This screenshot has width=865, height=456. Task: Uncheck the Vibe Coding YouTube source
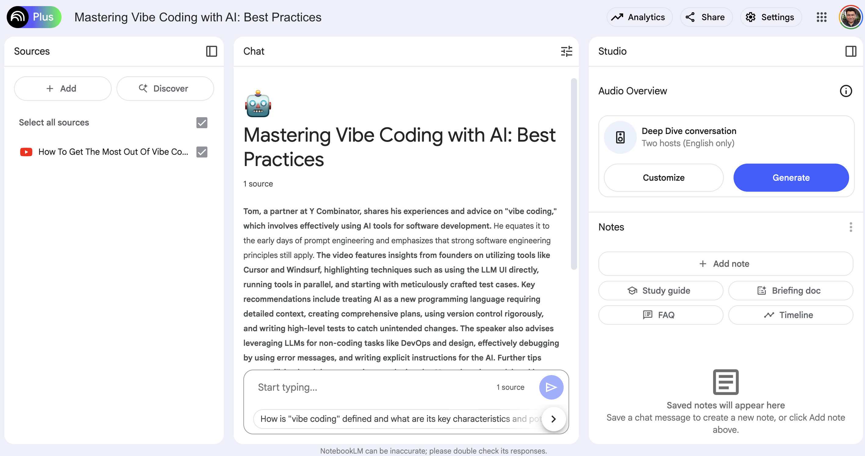(202, 152)
